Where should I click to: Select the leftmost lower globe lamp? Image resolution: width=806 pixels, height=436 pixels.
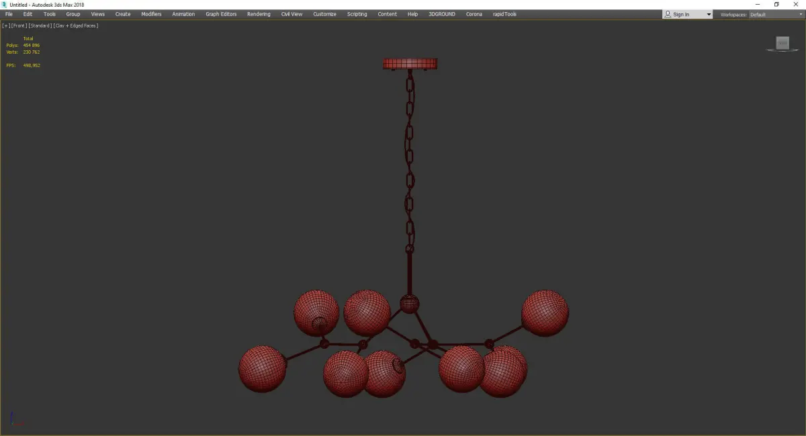point(263,369)
